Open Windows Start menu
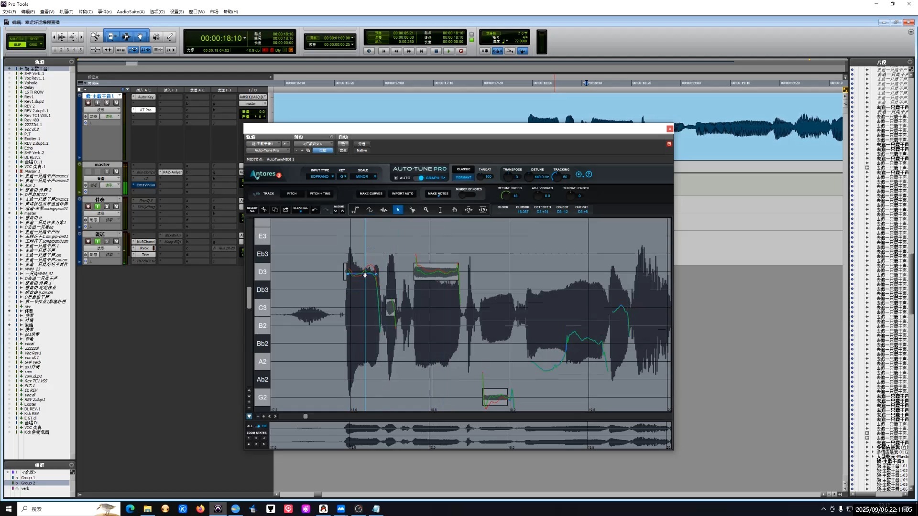 [x=8, y=509]
